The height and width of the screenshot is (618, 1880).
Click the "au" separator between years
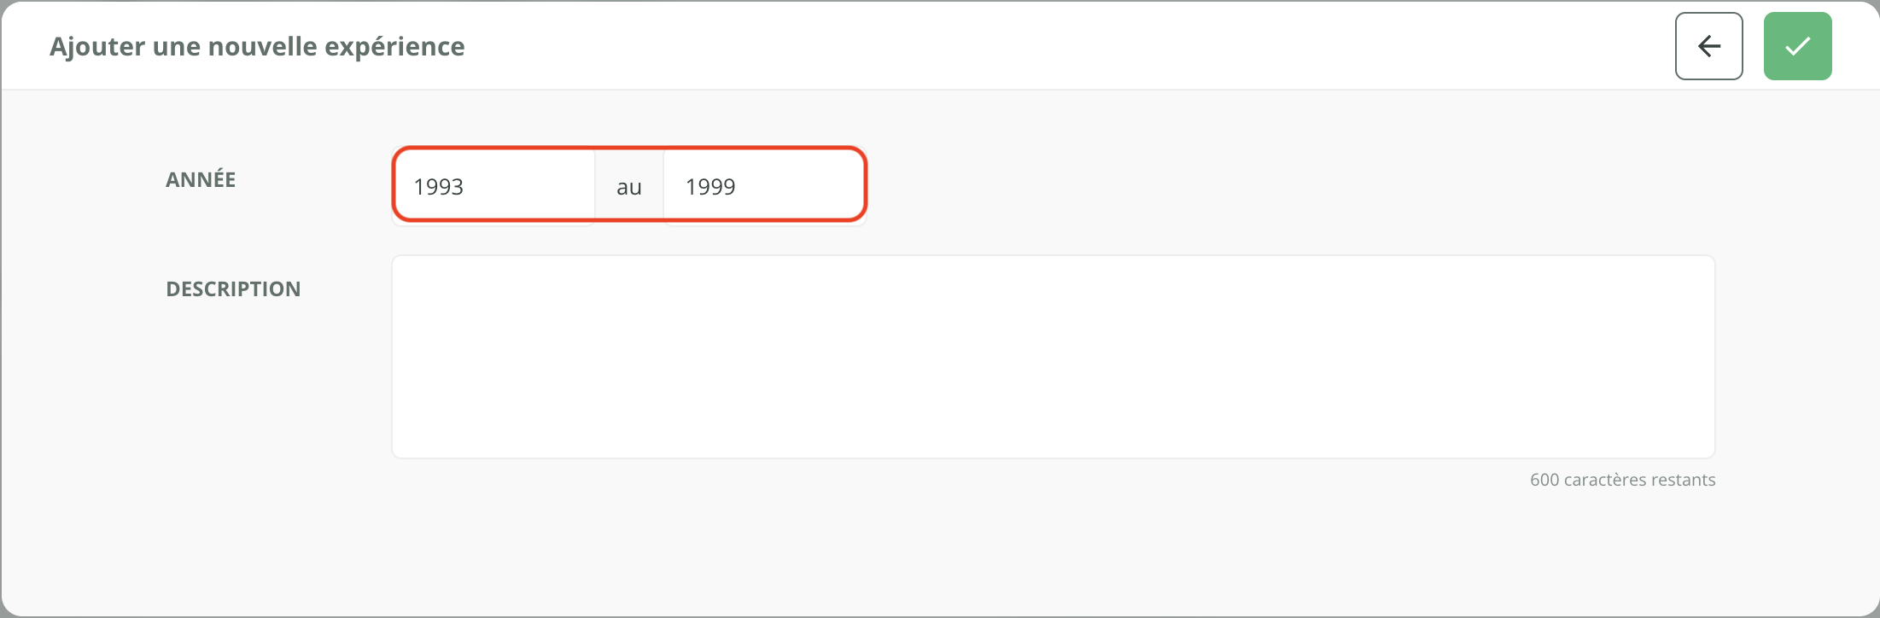629,187
